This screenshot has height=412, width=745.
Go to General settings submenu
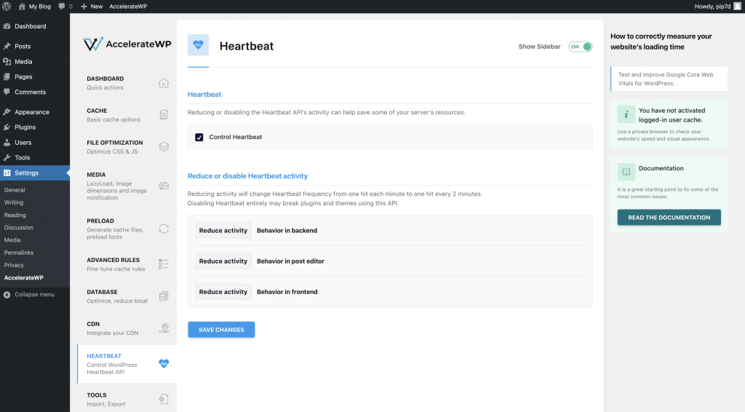pyautogui.click(x=15, y=189)
